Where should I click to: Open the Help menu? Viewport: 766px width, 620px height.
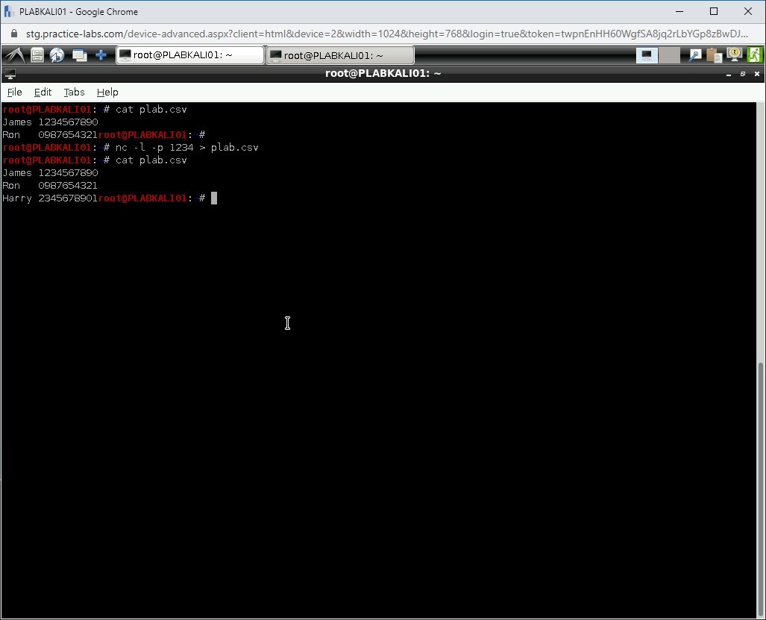(x=107, y=92)
